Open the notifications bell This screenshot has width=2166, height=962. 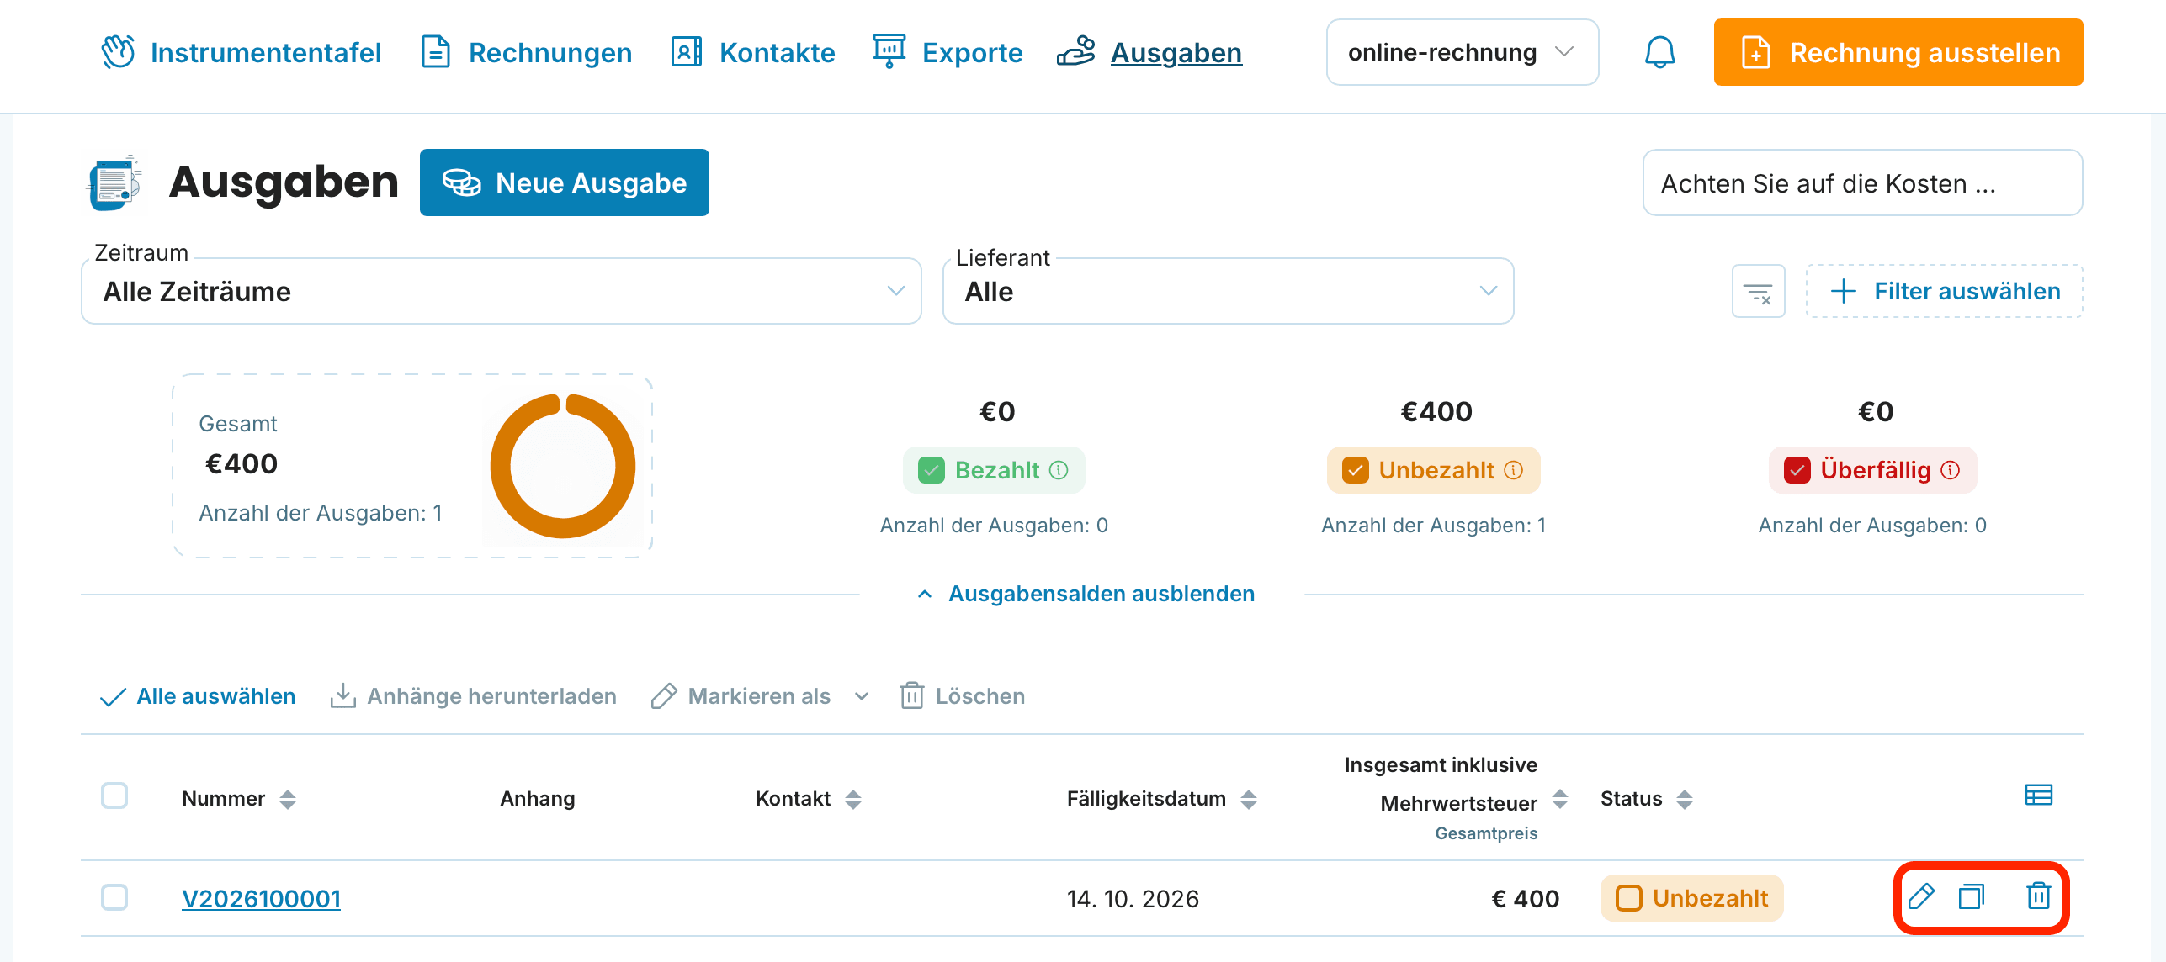[1659, 52]
